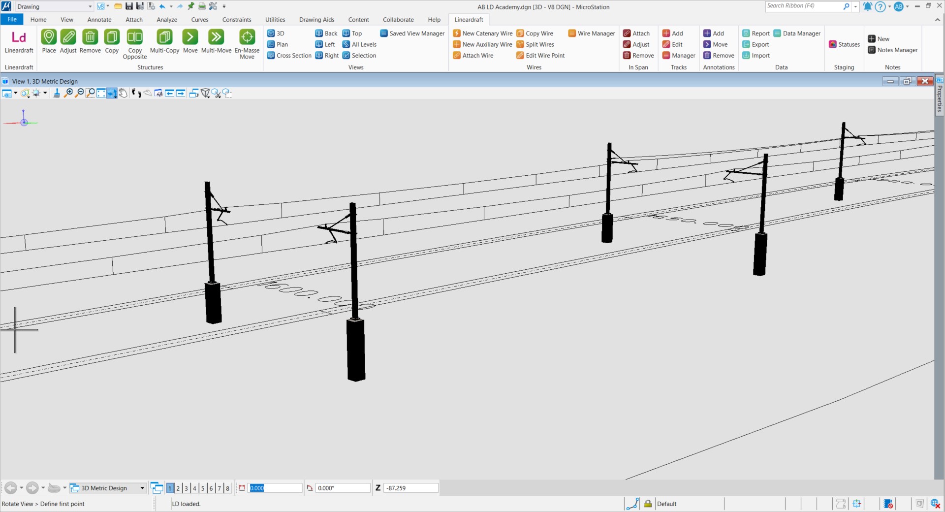Click the Z coordinate input field

tap(410, 488)
